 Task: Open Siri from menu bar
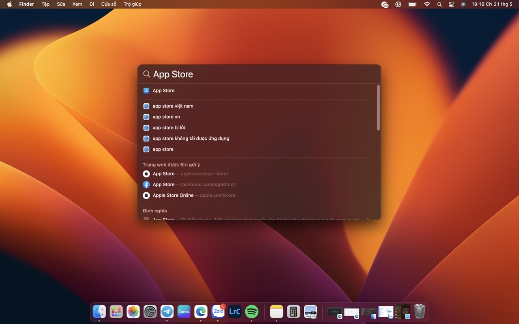pyautogui.click(x=463, y=4)
